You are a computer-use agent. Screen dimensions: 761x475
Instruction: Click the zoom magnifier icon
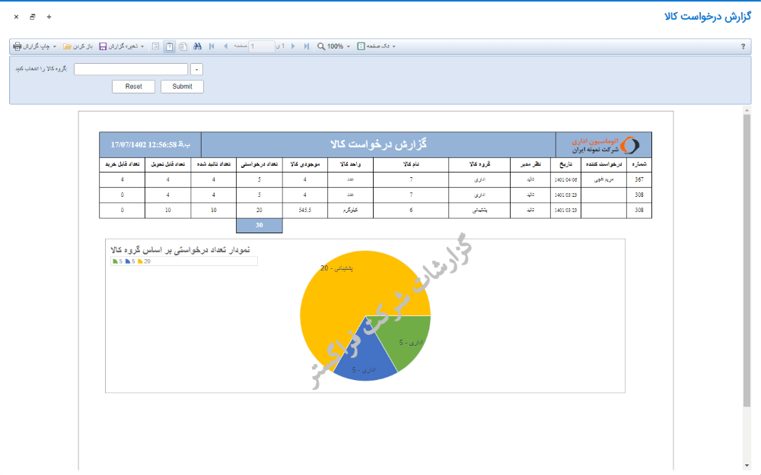click(x=321, y=46)
